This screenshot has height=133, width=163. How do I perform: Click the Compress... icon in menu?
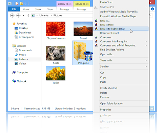(96, 37)
